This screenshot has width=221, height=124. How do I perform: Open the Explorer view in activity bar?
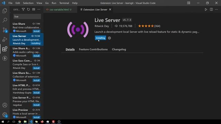coord(4,11)
